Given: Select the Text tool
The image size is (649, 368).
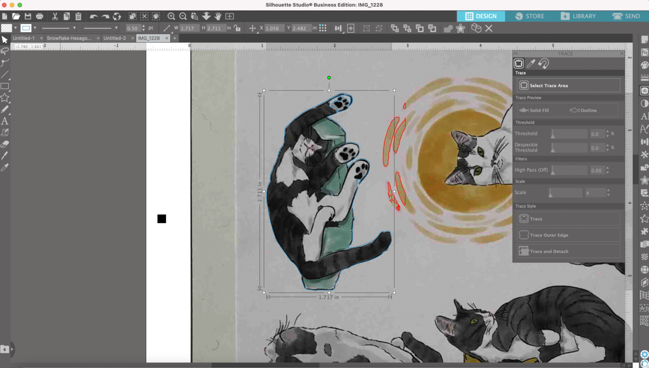Looking at the screenshot, I should pyautogui.click(x=5, y=121).
